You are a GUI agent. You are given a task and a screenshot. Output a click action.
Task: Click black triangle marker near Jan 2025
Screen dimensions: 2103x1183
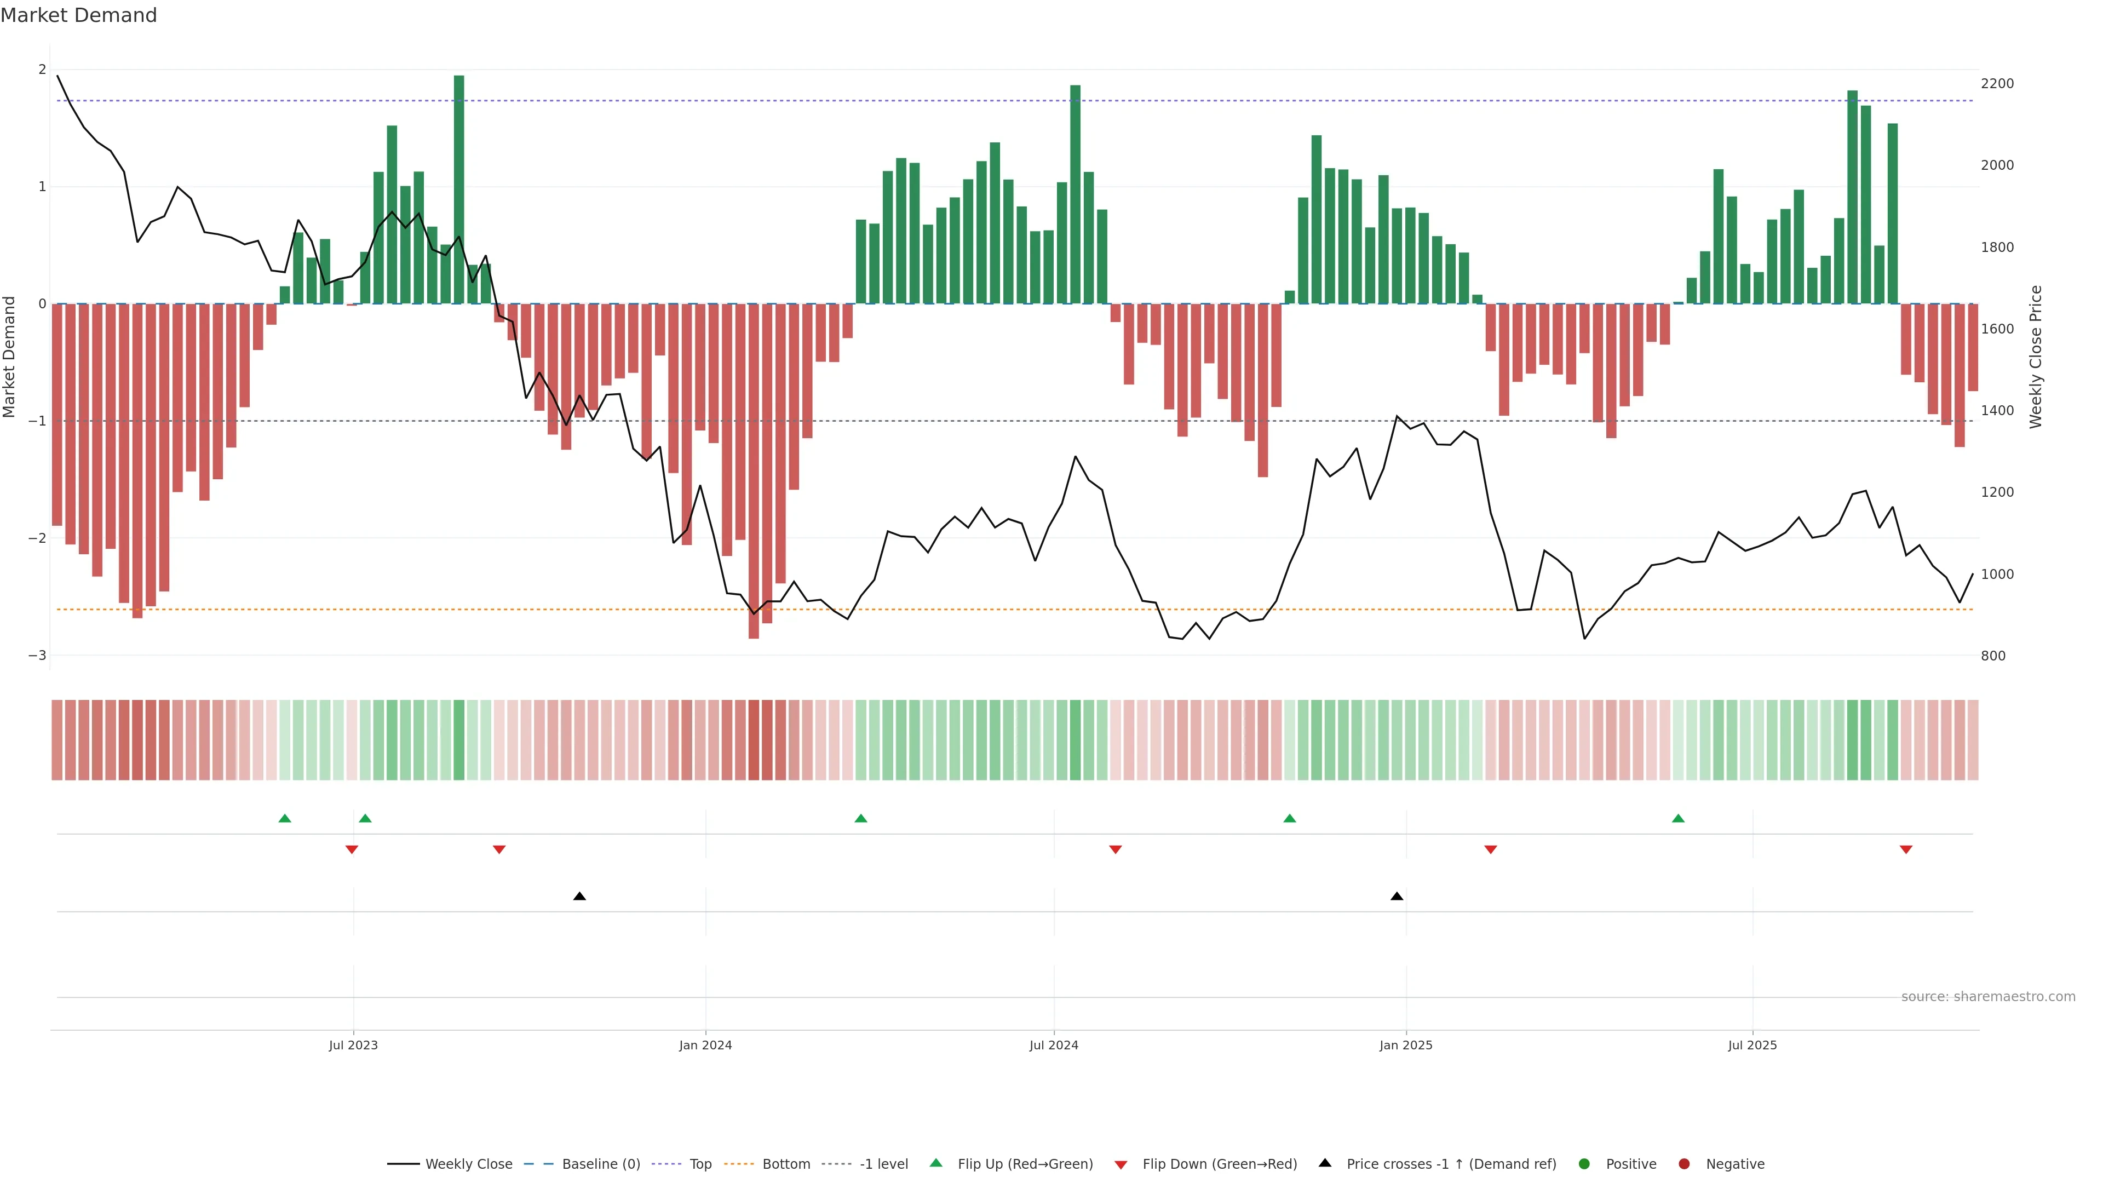(x=1397, y=897)
